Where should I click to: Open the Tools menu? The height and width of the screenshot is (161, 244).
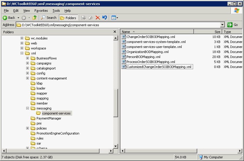tap(56, 11)
